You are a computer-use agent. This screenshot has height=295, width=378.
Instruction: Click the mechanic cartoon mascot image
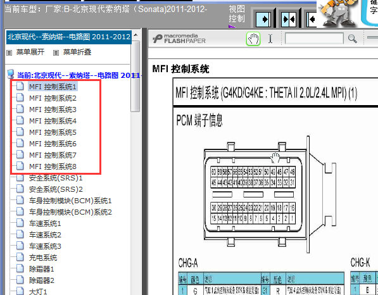pos(337,13)
